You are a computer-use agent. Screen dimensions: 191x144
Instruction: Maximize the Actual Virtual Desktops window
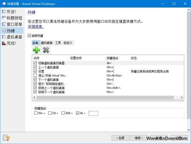174,4
